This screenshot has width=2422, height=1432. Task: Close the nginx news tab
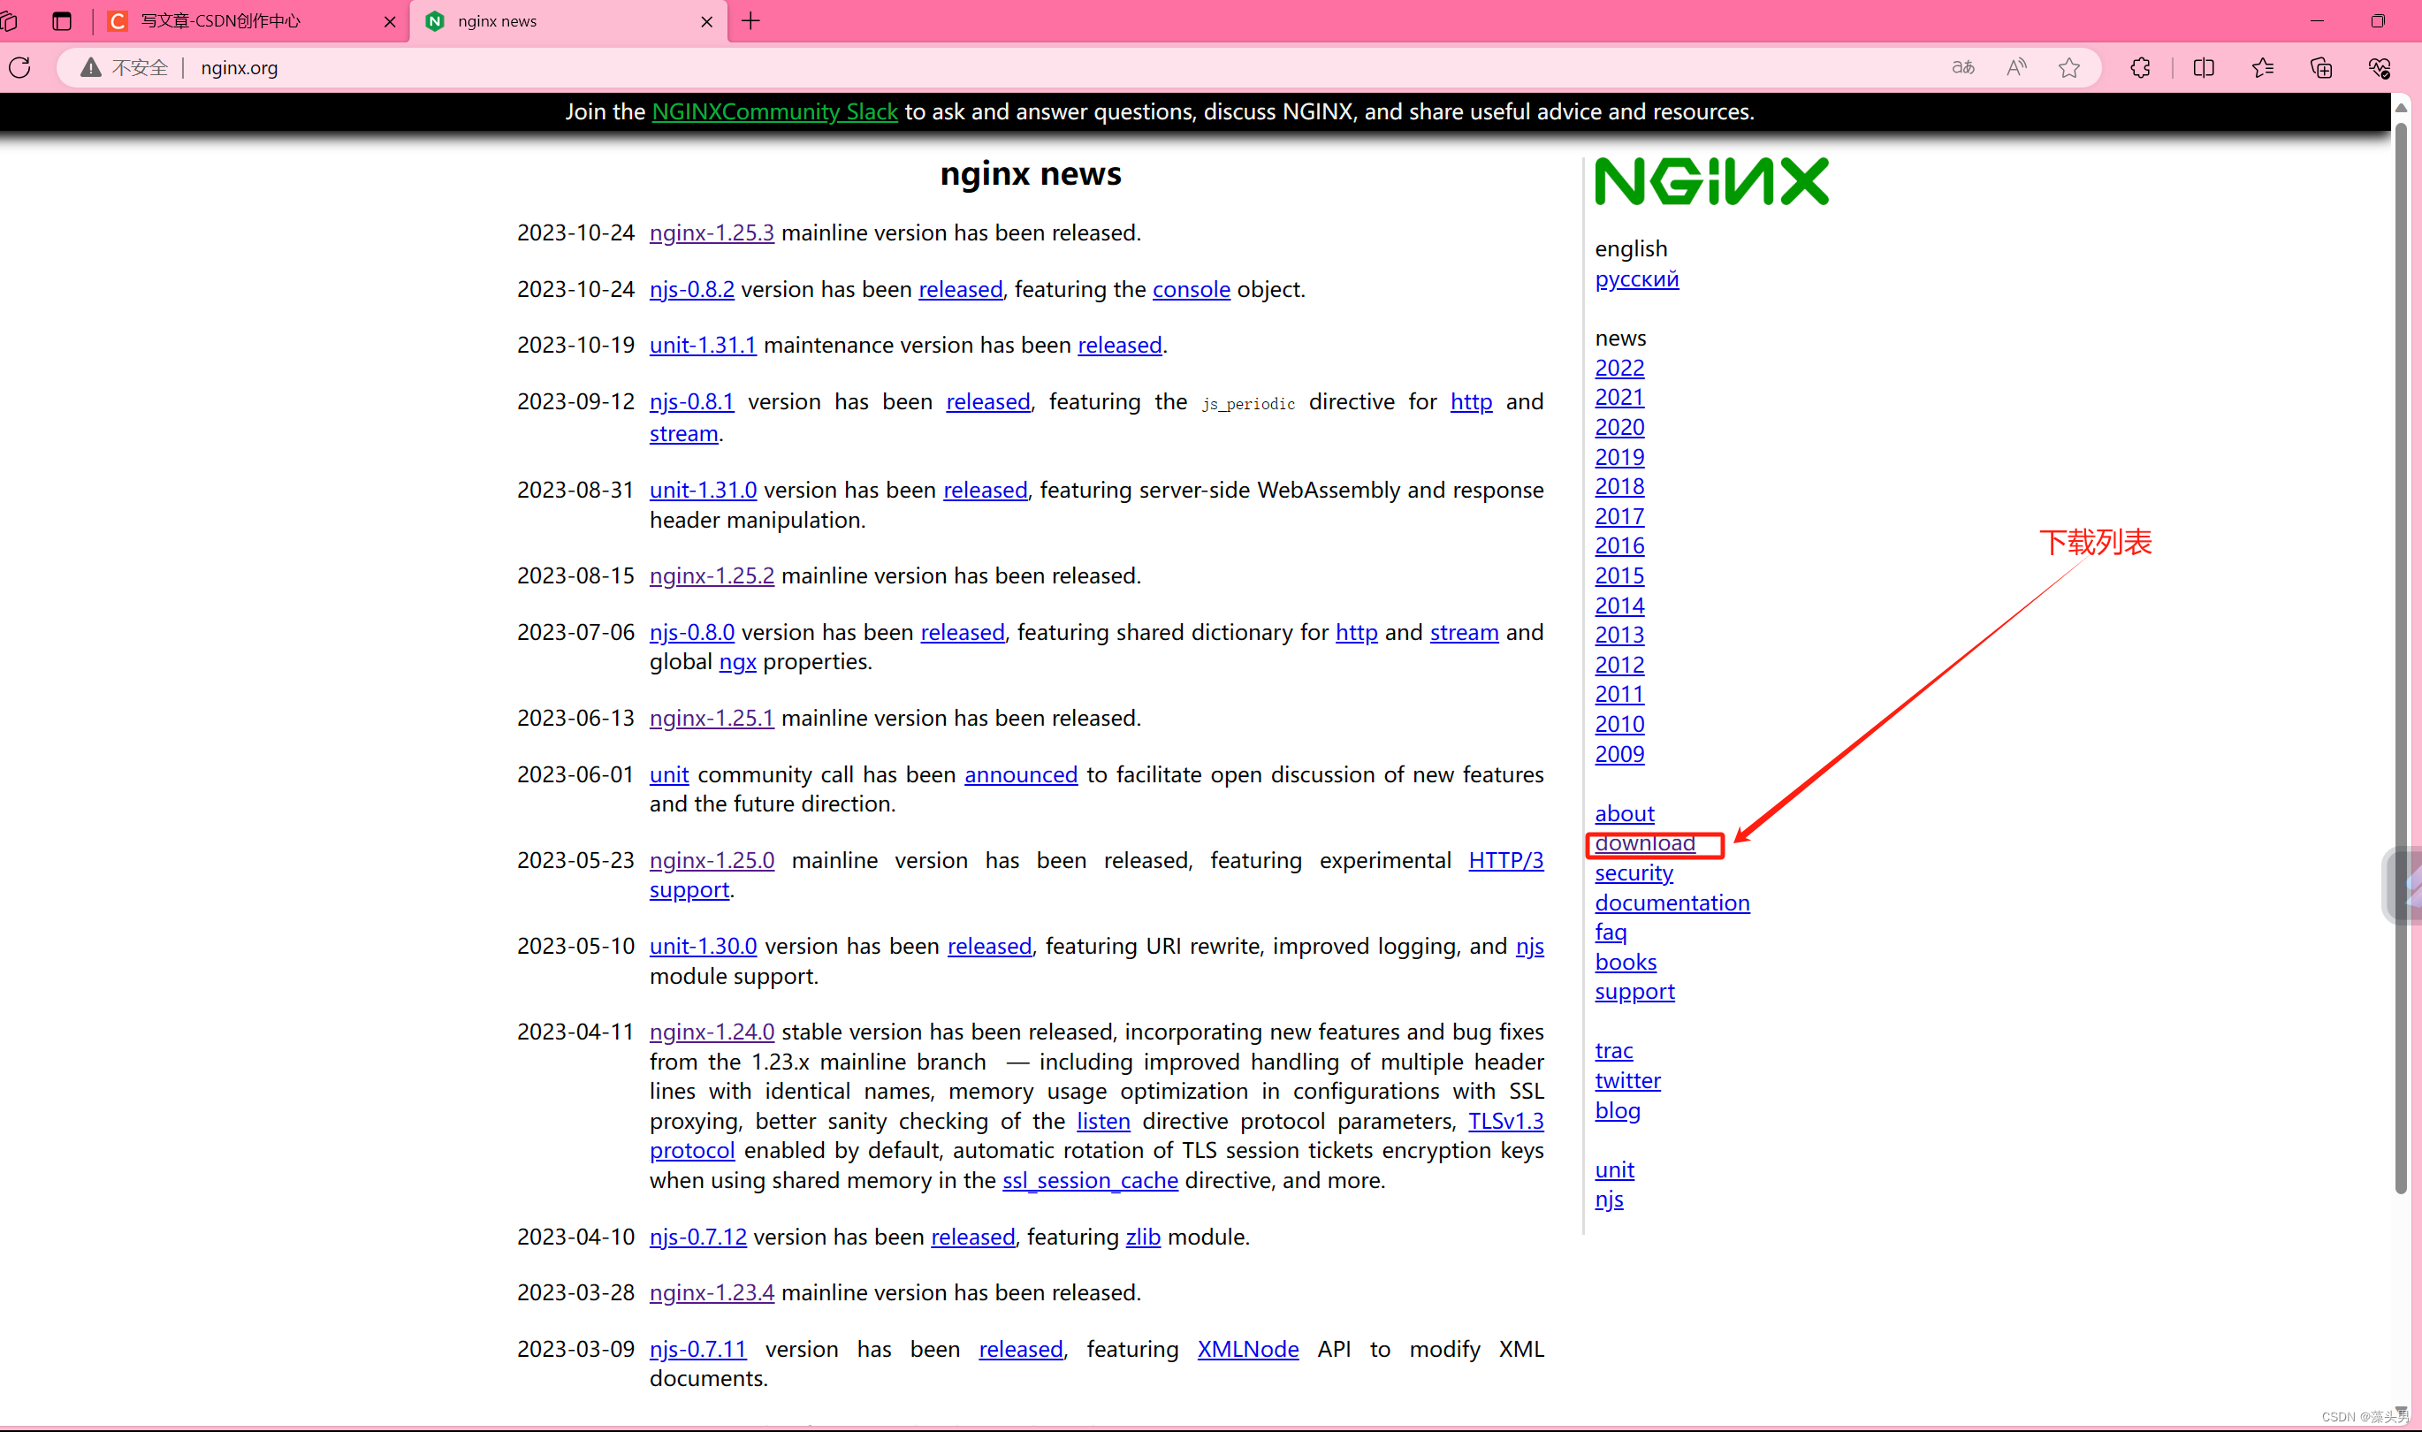point(706,21)
